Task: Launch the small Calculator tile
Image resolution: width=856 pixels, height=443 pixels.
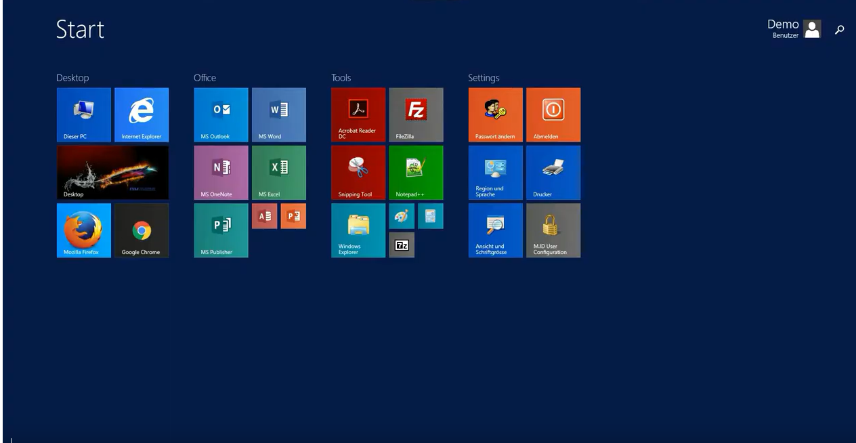Action: (x=430, y=216)
